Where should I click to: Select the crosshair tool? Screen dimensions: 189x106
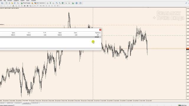pos(1,6)
